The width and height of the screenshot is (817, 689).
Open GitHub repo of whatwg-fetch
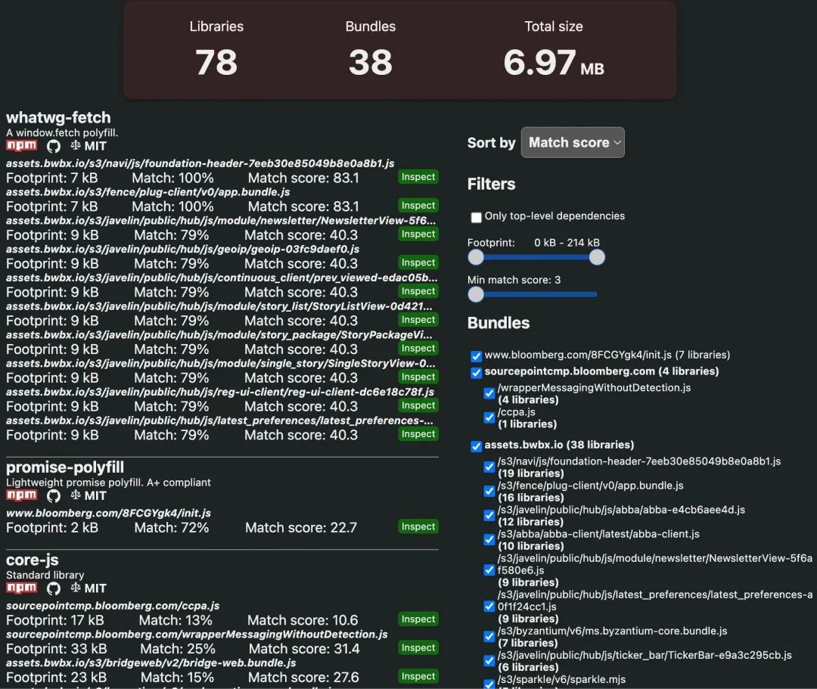tap(54, 146)
